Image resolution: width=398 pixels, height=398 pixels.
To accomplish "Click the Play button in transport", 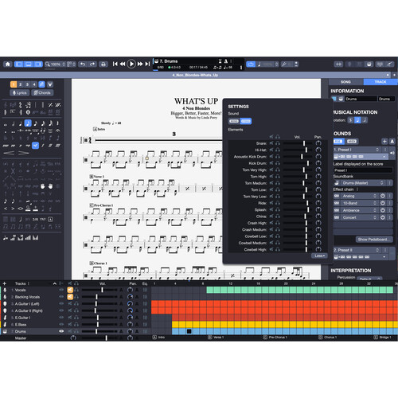I will [131, 64].
